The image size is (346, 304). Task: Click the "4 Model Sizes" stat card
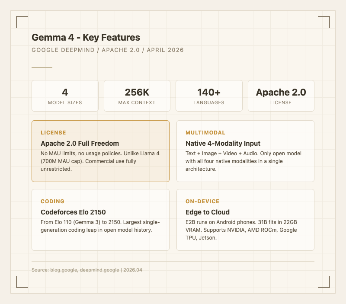(x=65, y=96)
